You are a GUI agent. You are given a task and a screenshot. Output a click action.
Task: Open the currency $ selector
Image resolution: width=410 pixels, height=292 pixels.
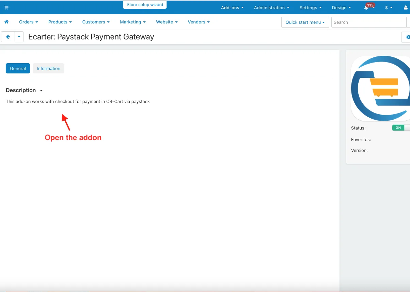(x=389, y=7)
